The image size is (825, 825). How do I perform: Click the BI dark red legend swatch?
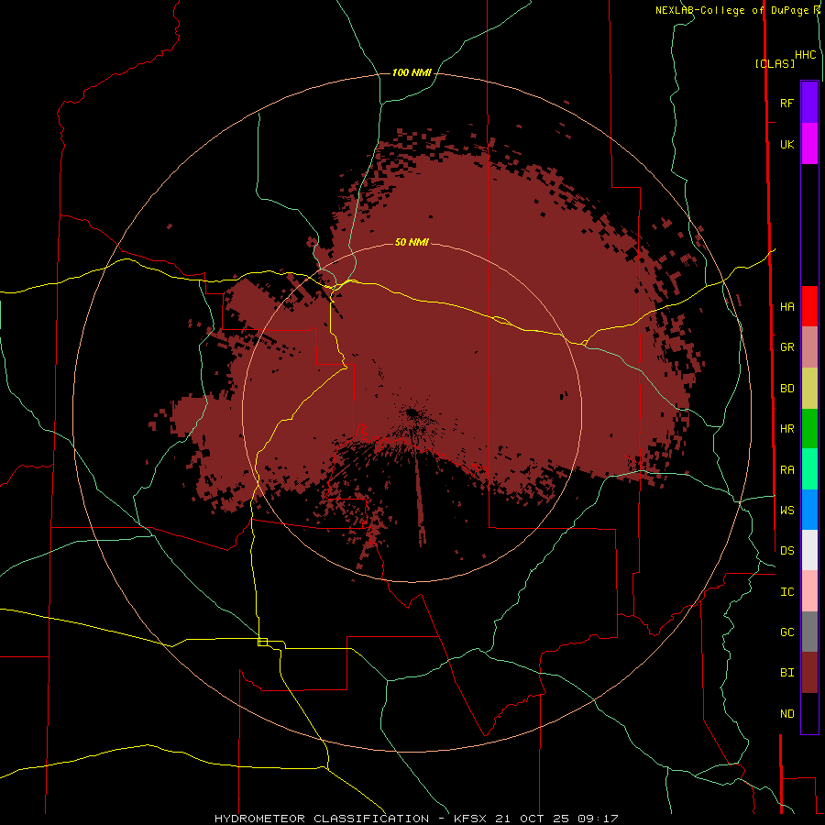click(x=809, y=673)
